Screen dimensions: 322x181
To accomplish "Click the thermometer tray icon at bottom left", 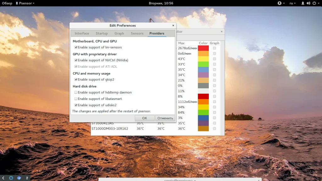I will point(27,178).
